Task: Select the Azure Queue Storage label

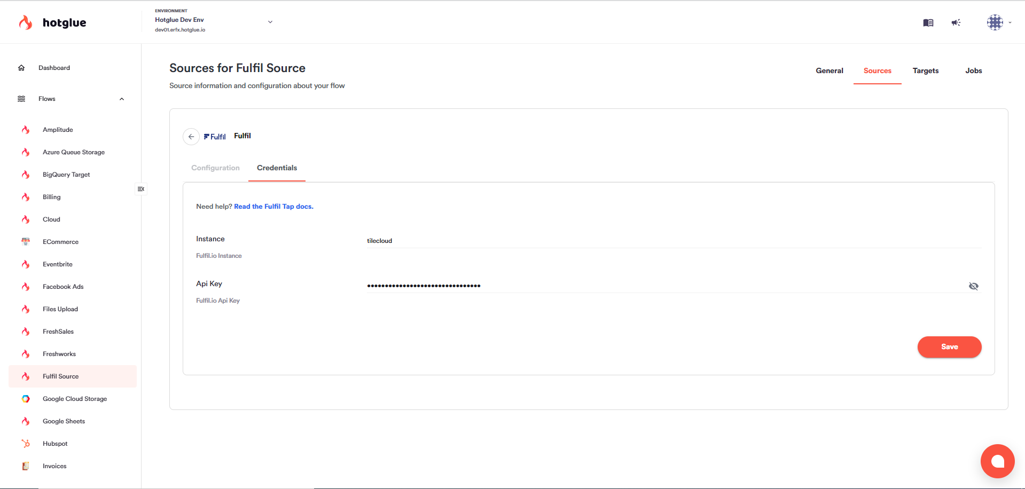Action: [74, 152]
